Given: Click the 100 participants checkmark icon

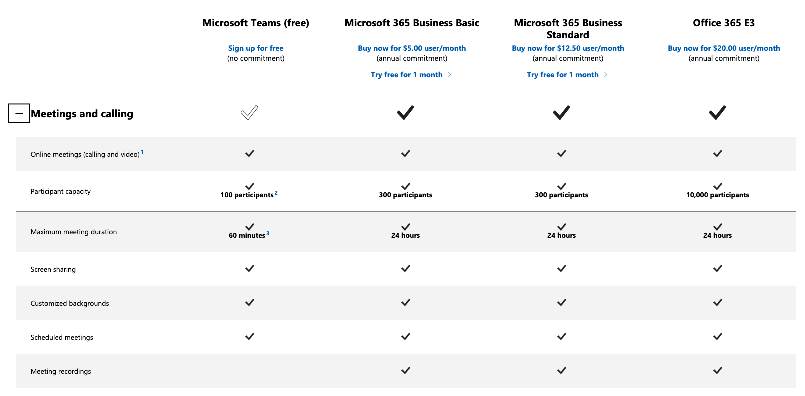Looking at the screenshot, I should [249, 186].
